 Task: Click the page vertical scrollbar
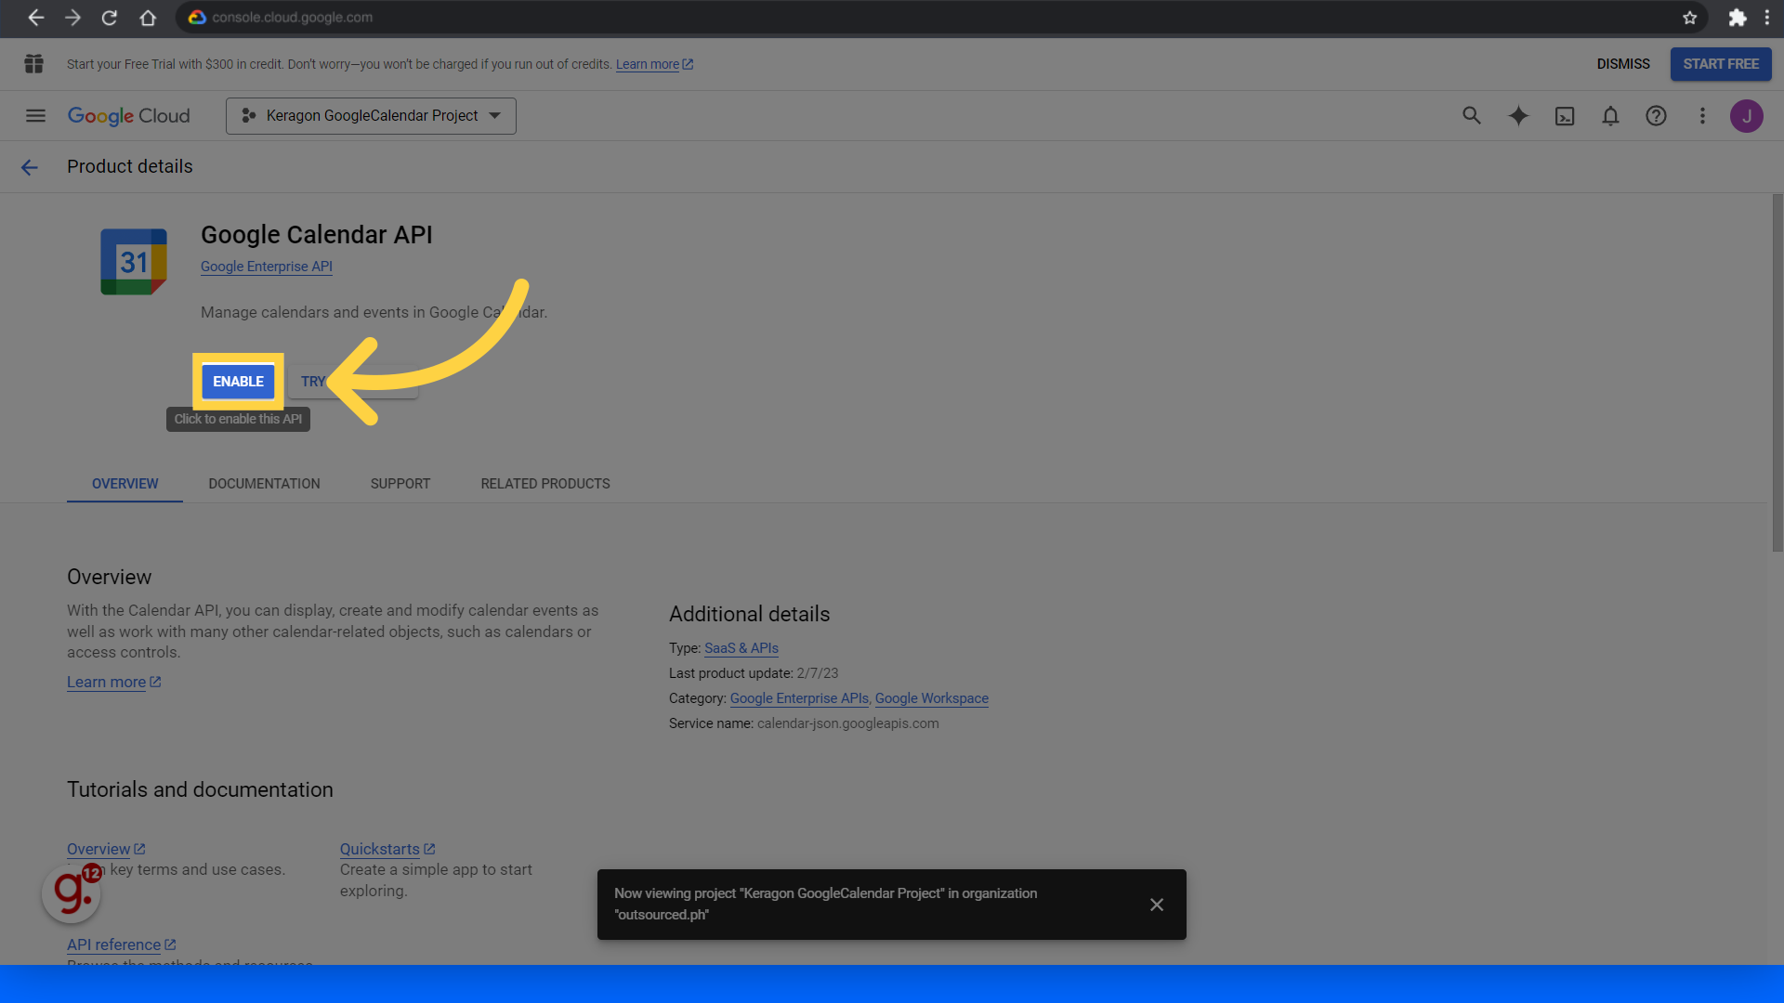[1777, 371]
